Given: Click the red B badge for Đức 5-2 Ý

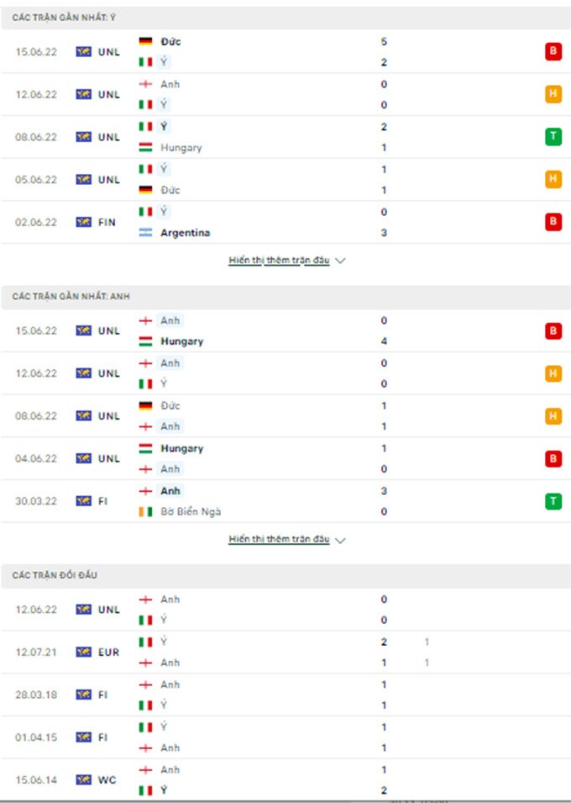Looking at the screenshot, I should pyautogui.click(x=553, y=51).
